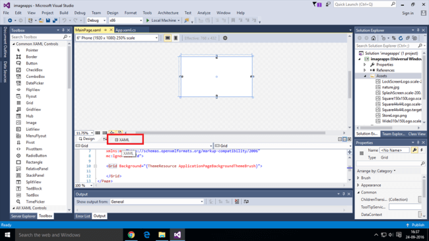Open the Format menu
Screen dimensions: 429x241
tap(131, 13)
